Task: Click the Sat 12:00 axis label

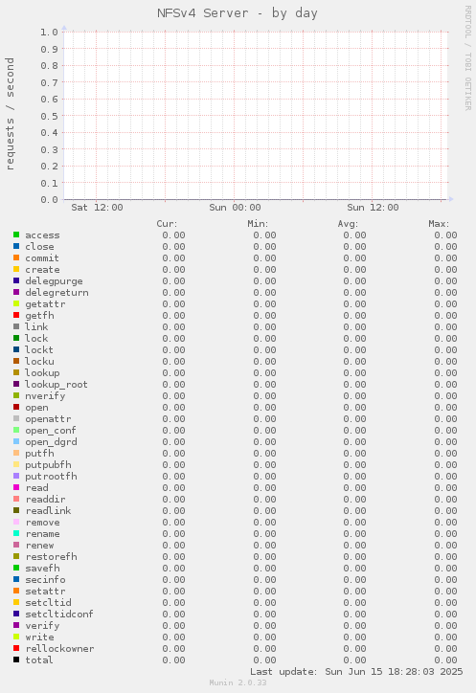Action: pyautogui.click(x=97, y=208)
